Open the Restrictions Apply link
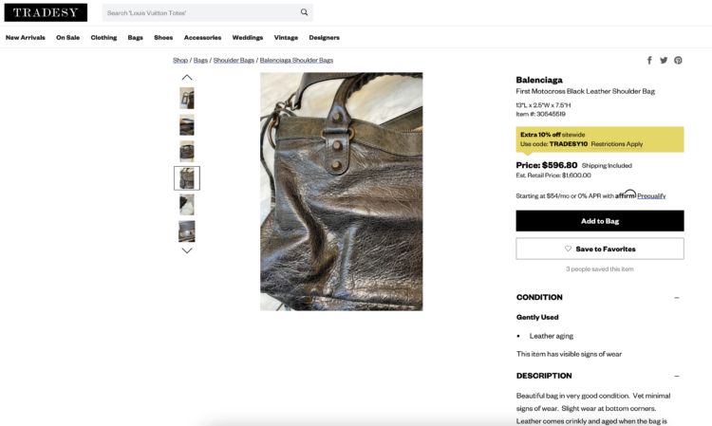This screenshot has width=712, height=426. [x=616, y=144]
